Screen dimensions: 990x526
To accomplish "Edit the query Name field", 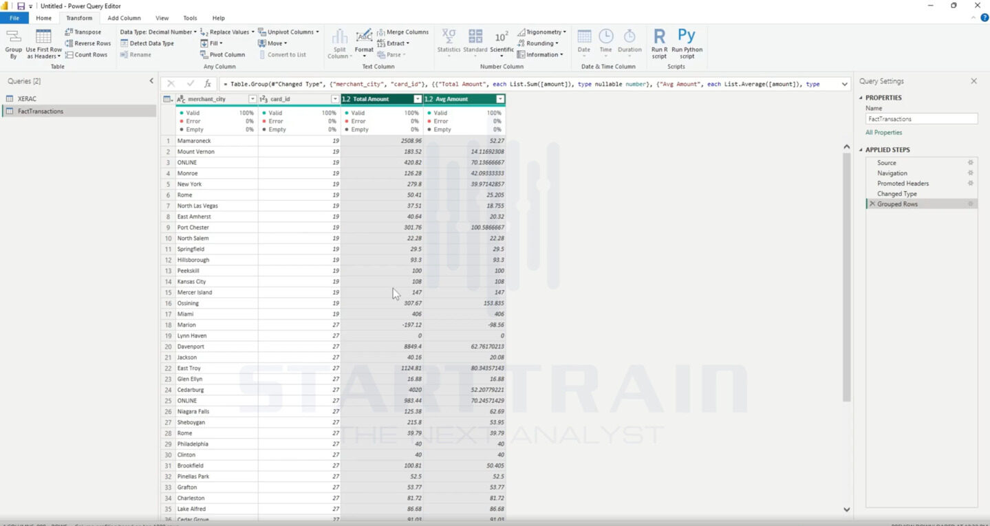I will pyautogui.click(x=921, y=119).
